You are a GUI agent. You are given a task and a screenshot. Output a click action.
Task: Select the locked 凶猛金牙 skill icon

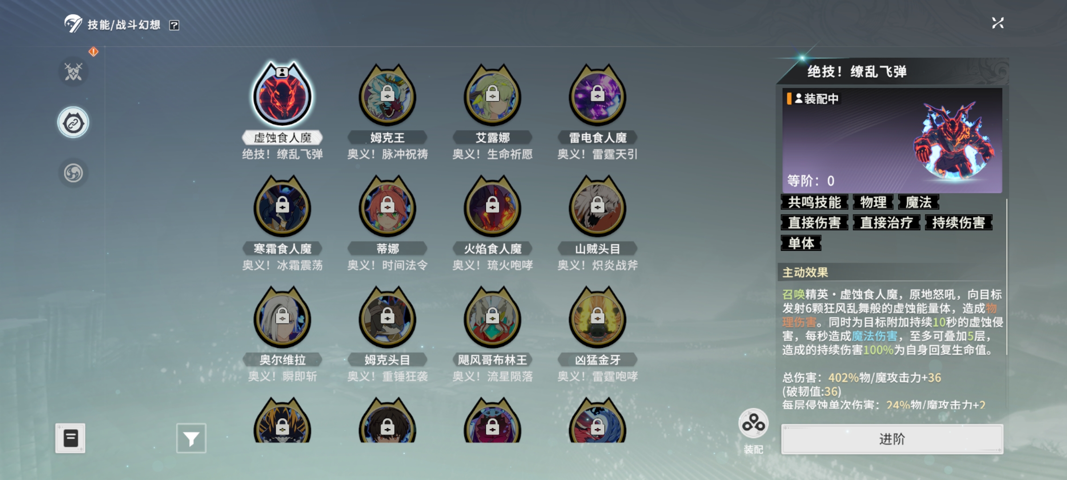pos(597,317)
